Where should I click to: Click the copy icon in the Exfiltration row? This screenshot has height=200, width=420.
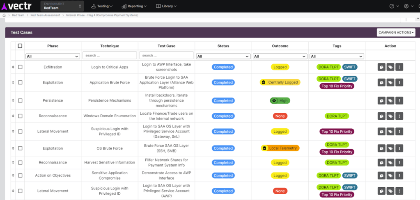381,67
